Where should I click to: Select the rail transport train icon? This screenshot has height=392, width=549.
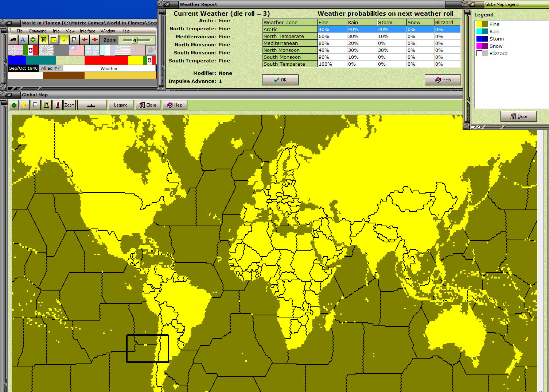click(13, 40)
